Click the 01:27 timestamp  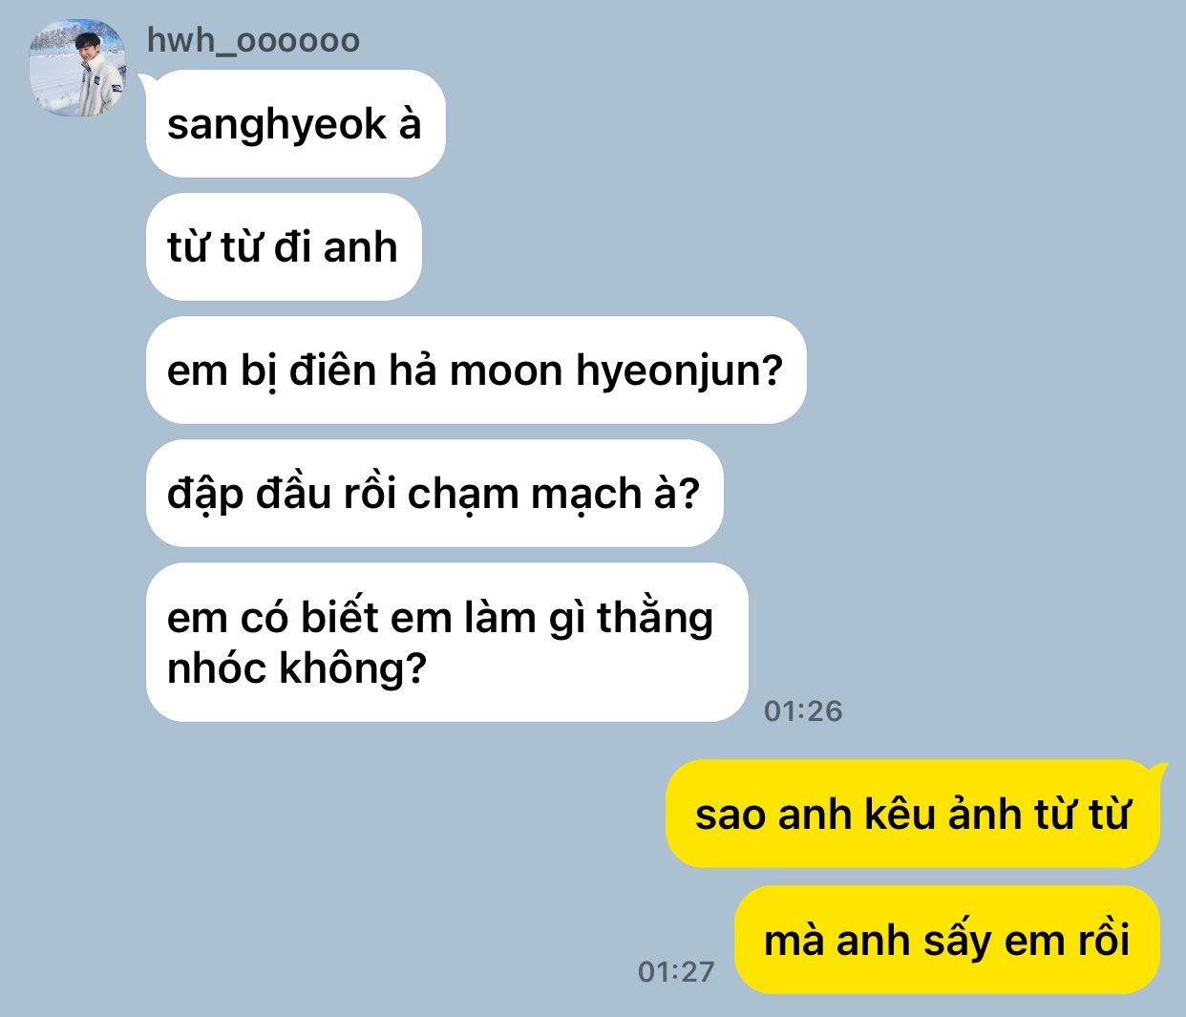(676, 971)
